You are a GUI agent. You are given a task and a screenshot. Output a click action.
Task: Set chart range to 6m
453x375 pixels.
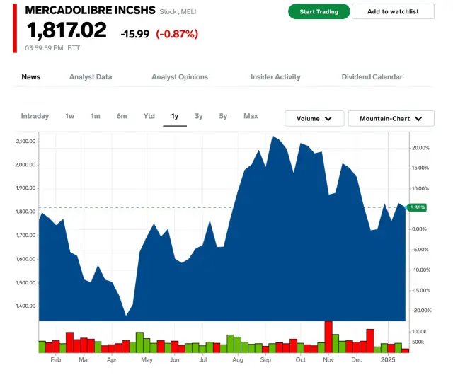(122, 116)
